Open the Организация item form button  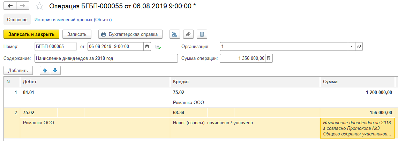359,47
